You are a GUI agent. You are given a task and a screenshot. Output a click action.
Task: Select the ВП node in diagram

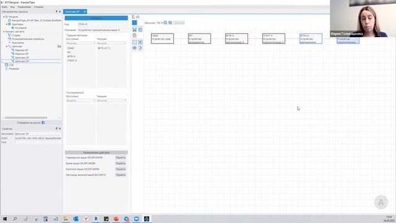coord(199,38)
